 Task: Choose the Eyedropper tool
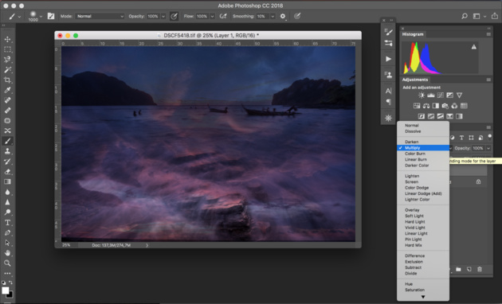(x=7, y=90)
